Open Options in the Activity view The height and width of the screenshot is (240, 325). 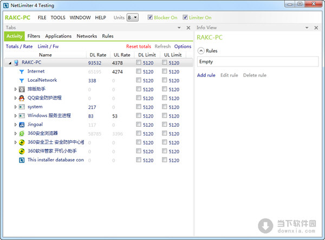(183, 47)
